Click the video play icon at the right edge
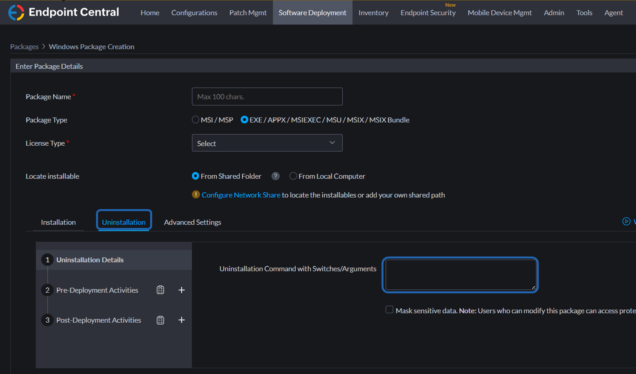Viewport: 636px width, 374px height. tap(626, 222)
